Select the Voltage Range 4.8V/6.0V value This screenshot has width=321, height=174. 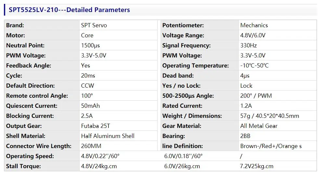(x=253, y=35)
